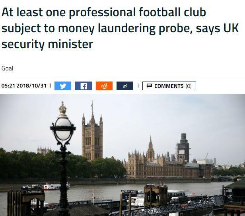Screen dimensions: 245x216
Task: Share the article on Reddit
Action: [104, 86]
